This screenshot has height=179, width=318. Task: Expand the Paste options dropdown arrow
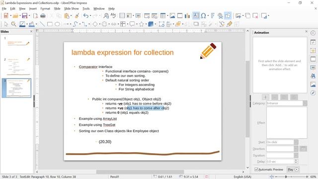[x=71, y=15]
